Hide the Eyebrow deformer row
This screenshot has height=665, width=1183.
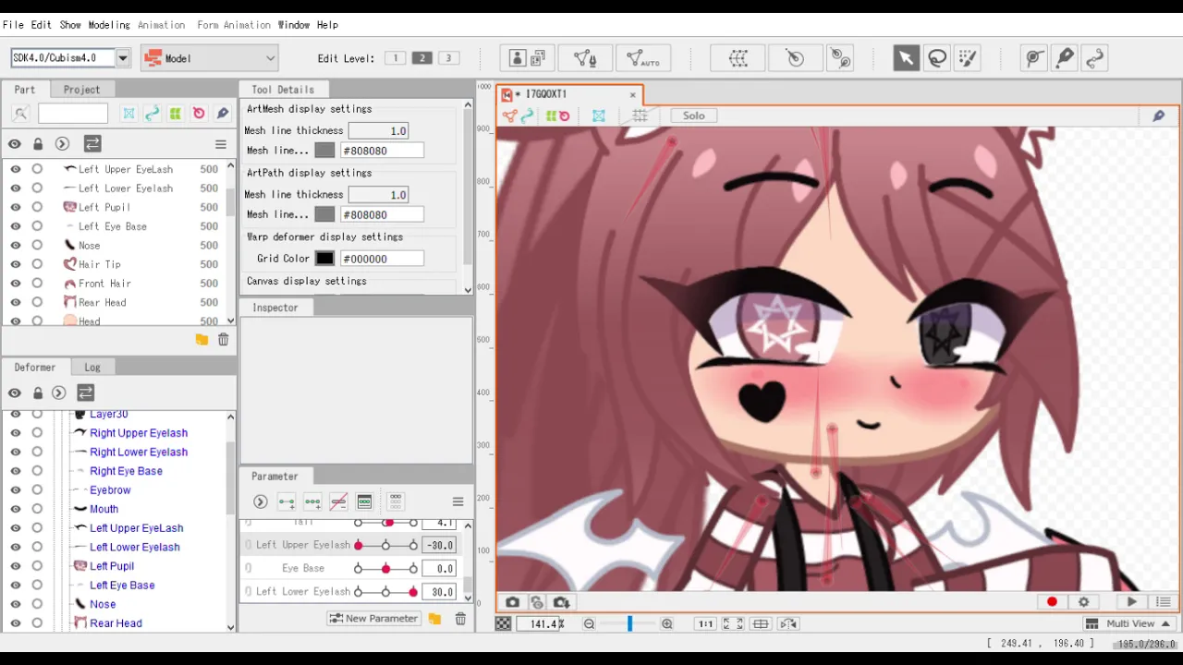pyautogui.click(x=15, y=490)
